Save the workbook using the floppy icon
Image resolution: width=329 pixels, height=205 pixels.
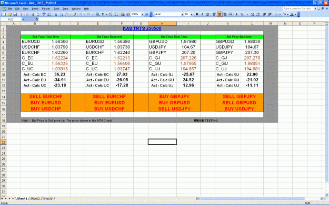click(x=15, y=15)
